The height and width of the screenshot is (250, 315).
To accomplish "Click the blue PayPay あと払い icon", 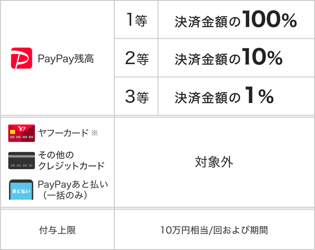I will [21, 190].
